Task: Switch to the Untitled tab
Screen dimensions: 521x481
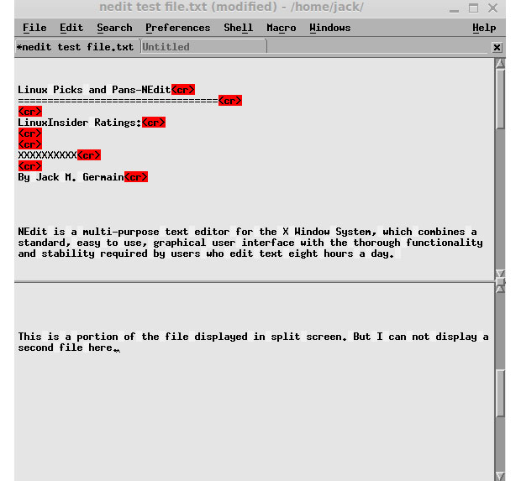Action: [x=204, y=46]
